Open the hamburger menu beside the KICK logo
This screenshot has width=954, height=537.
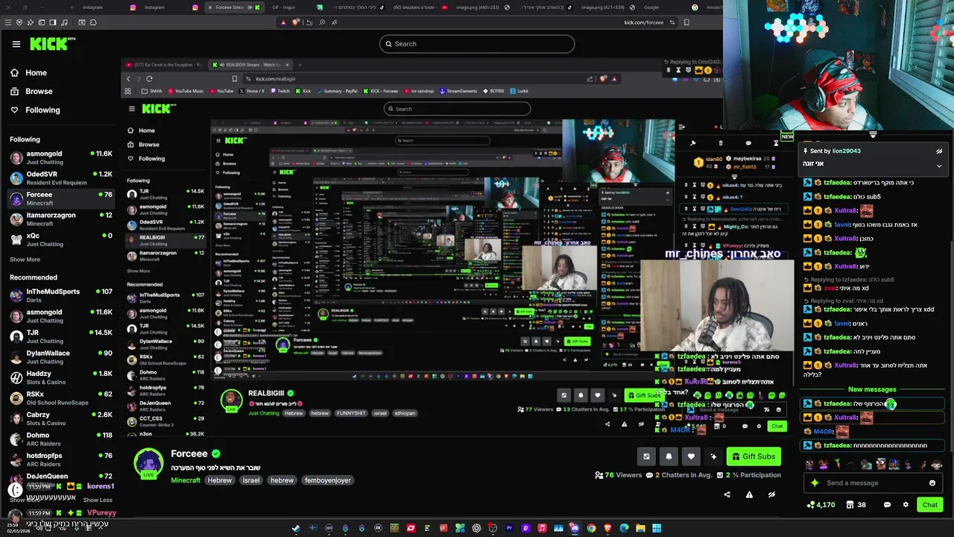tap(16, 44)
